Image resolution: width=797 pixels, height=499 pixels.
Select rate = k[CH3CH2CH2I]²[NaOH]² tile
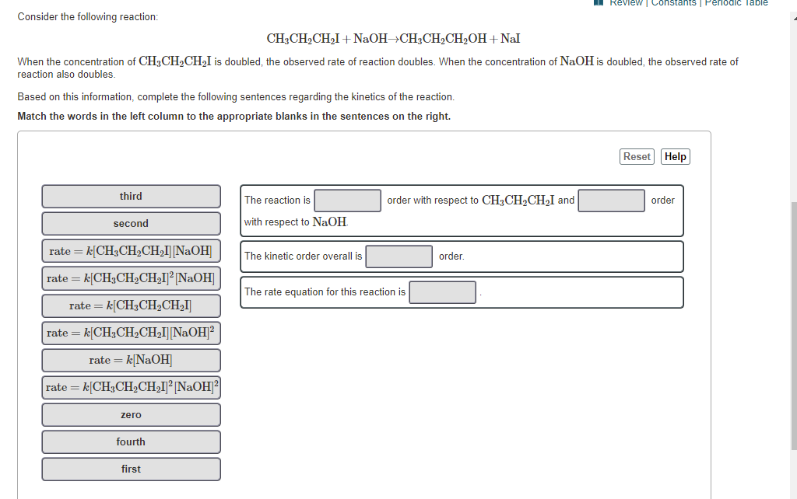coord(131,387)
